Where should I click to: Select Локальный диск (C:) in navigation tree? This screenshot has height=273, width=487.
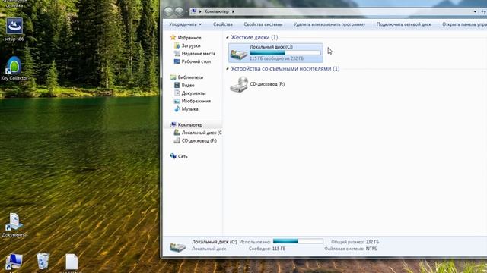coord(202,133)
